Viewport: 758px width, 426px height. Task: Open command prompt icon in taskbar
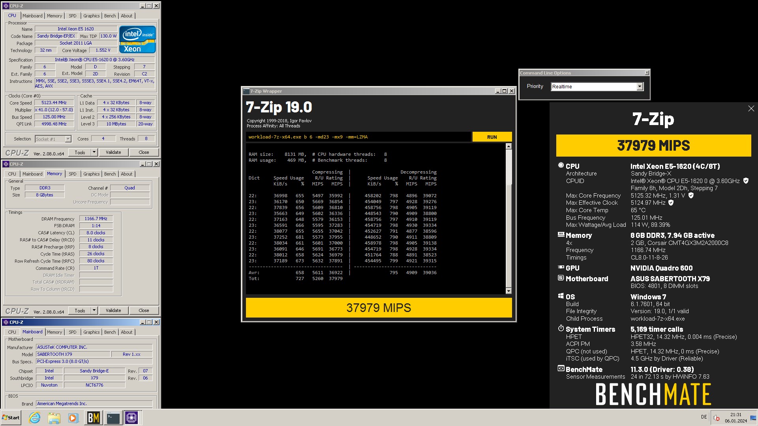coord(113,418)
